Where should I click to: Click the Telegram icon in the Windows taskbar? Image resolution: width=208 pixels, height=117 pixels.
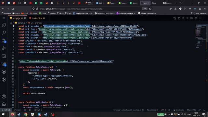(39, 114)
